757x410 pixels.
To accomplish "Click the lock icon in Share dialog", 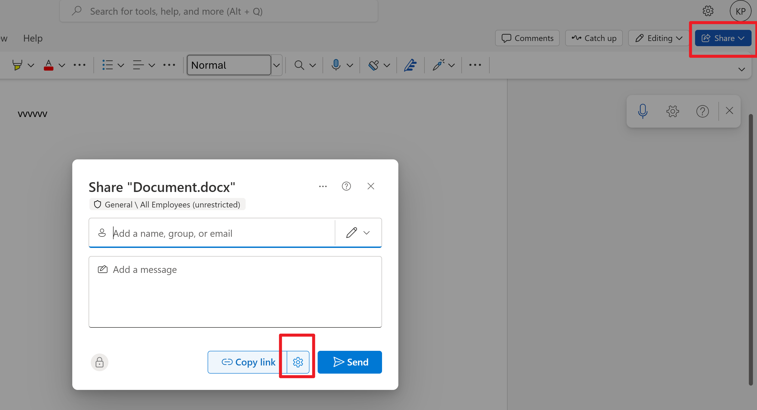I will 99,362.
